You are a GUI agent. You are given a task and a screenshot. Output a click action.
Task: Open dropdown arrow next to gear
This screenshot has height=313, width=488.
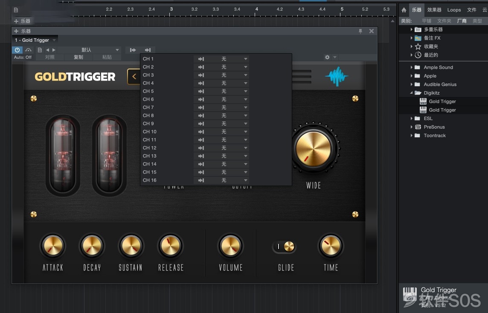[335, 57]
